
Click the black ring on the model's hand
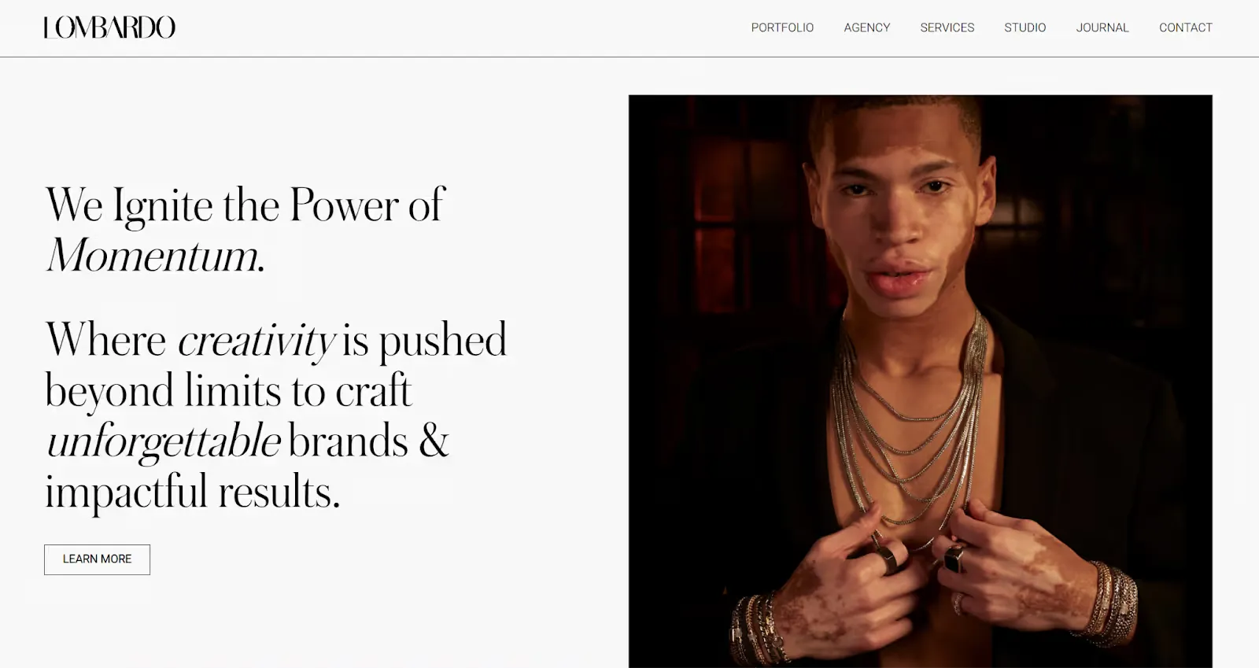(954, 559)
